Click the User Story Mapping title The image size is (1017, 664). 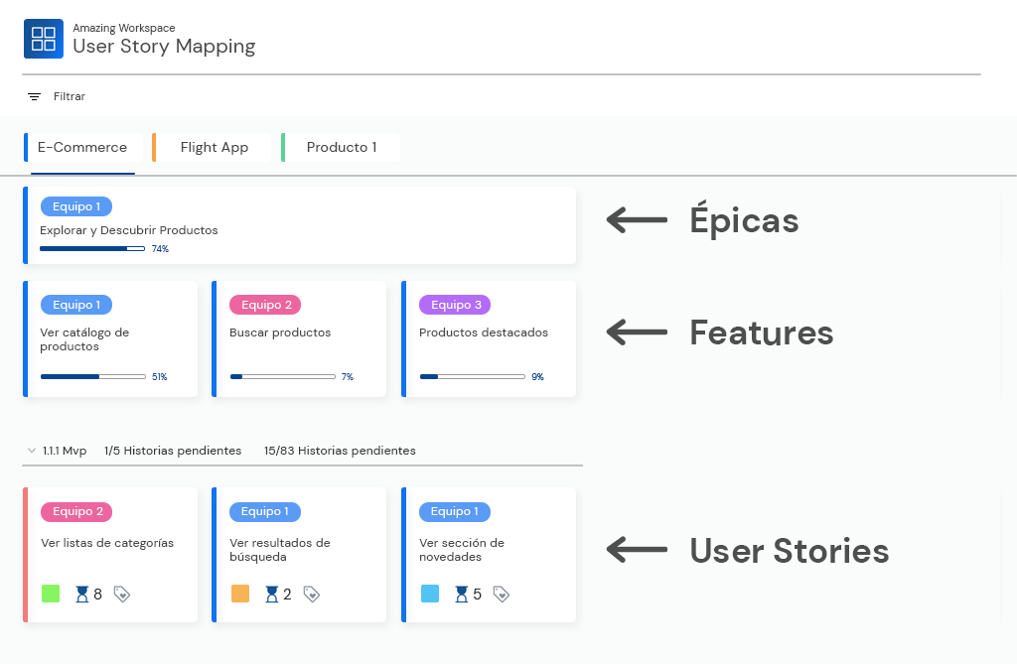pos(164,46)
